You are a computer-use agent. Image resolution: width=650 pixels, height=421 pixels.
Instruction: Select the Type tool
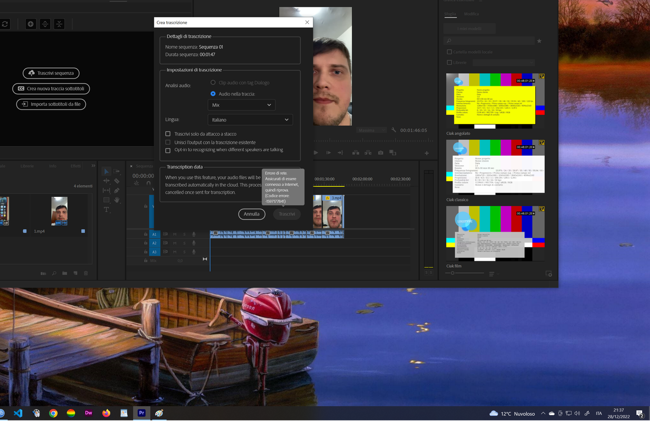pos(106,209)
